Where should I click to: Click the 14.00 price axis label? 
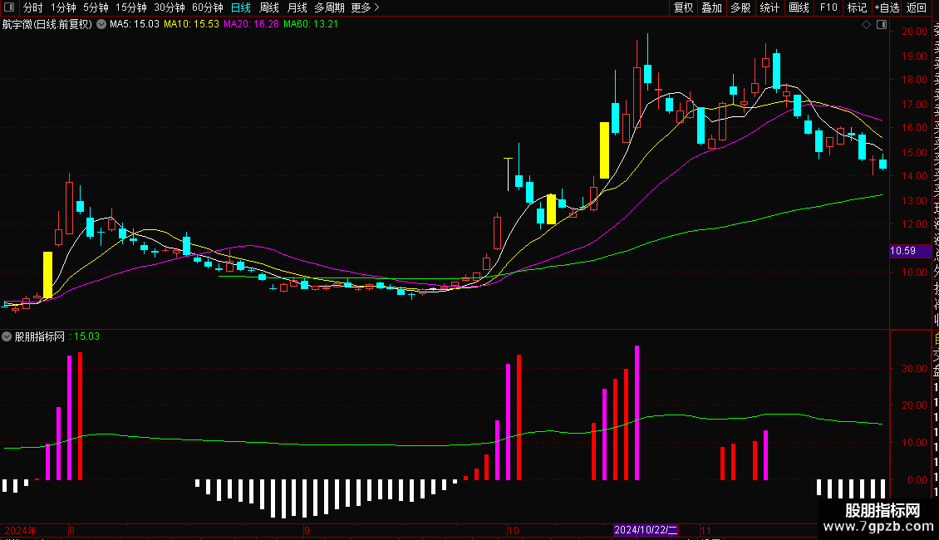coord(914,176)
